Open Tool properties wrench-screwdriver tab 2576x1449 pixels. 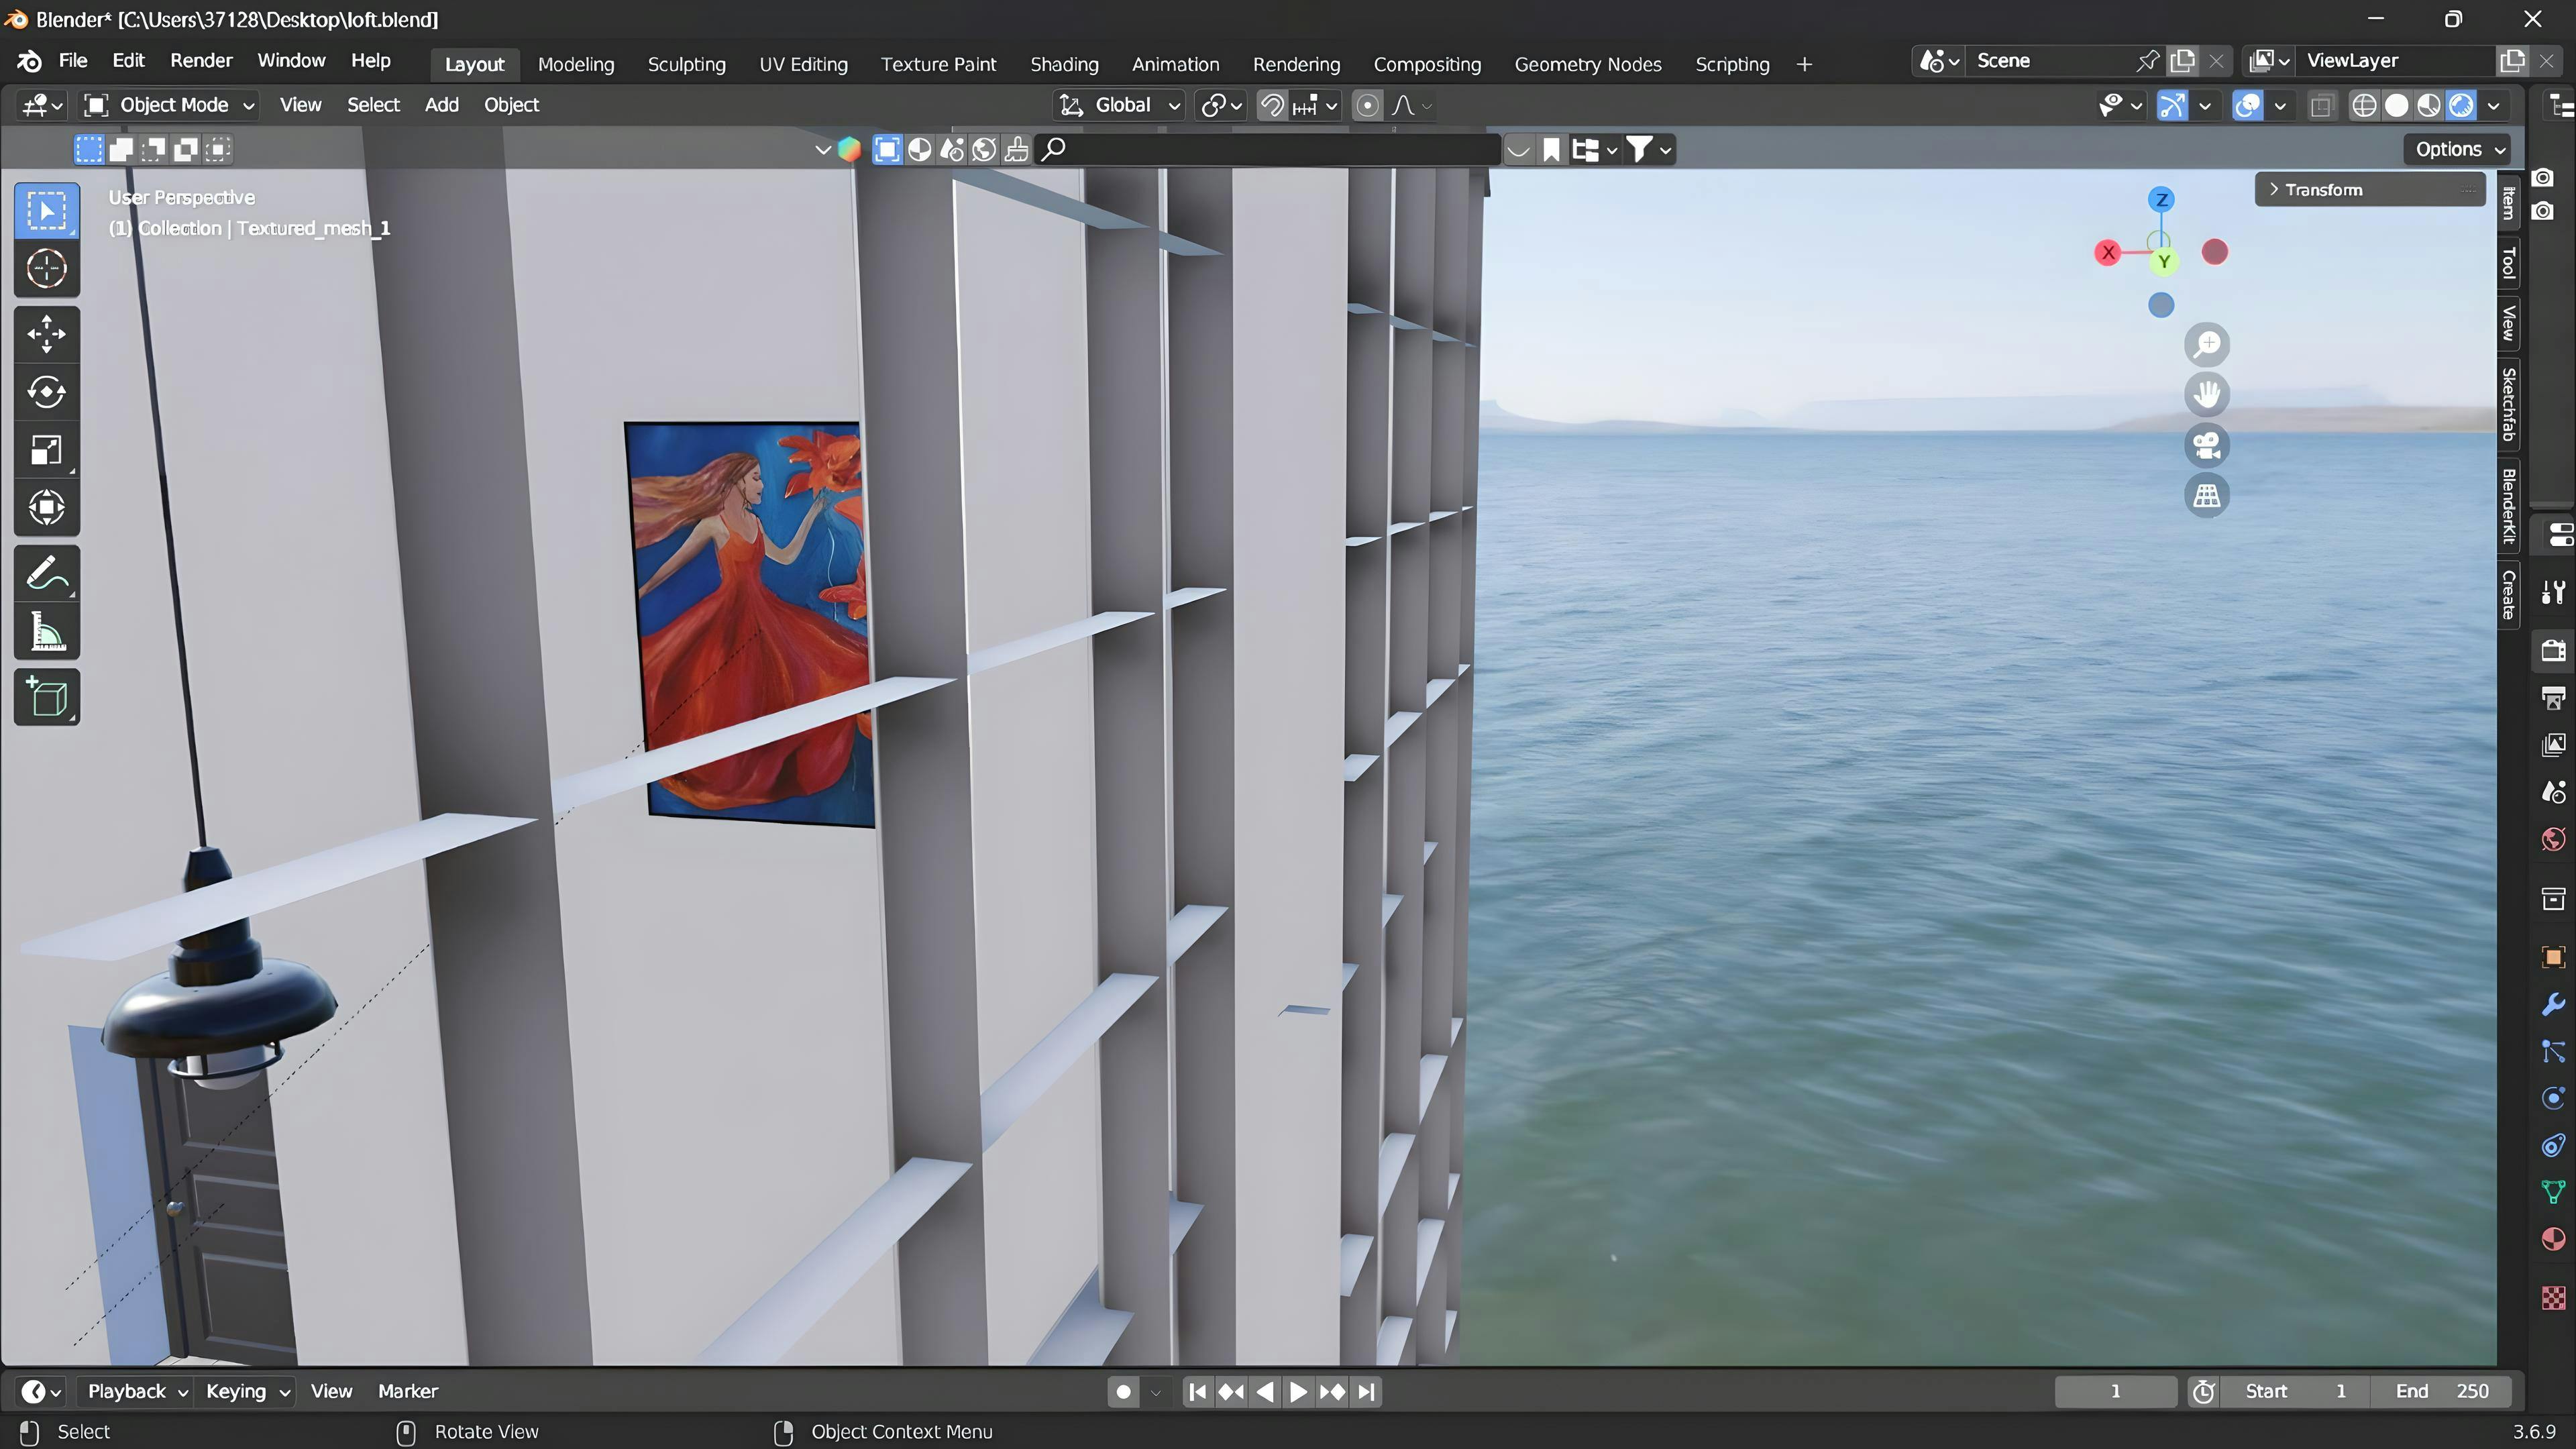[2553, 592]
